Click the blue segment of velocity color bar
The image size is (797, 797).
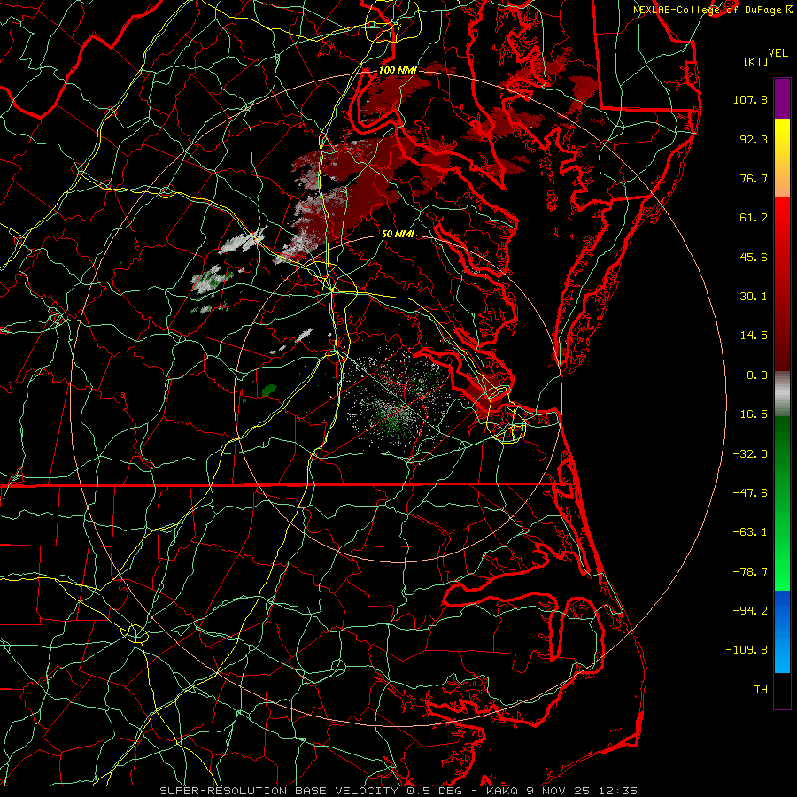pos(782,631)
